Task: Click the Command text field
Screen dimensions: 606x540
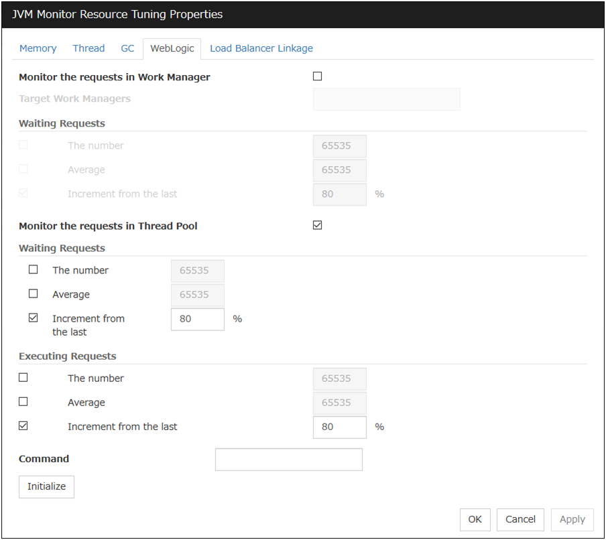Action: (288, 460)
